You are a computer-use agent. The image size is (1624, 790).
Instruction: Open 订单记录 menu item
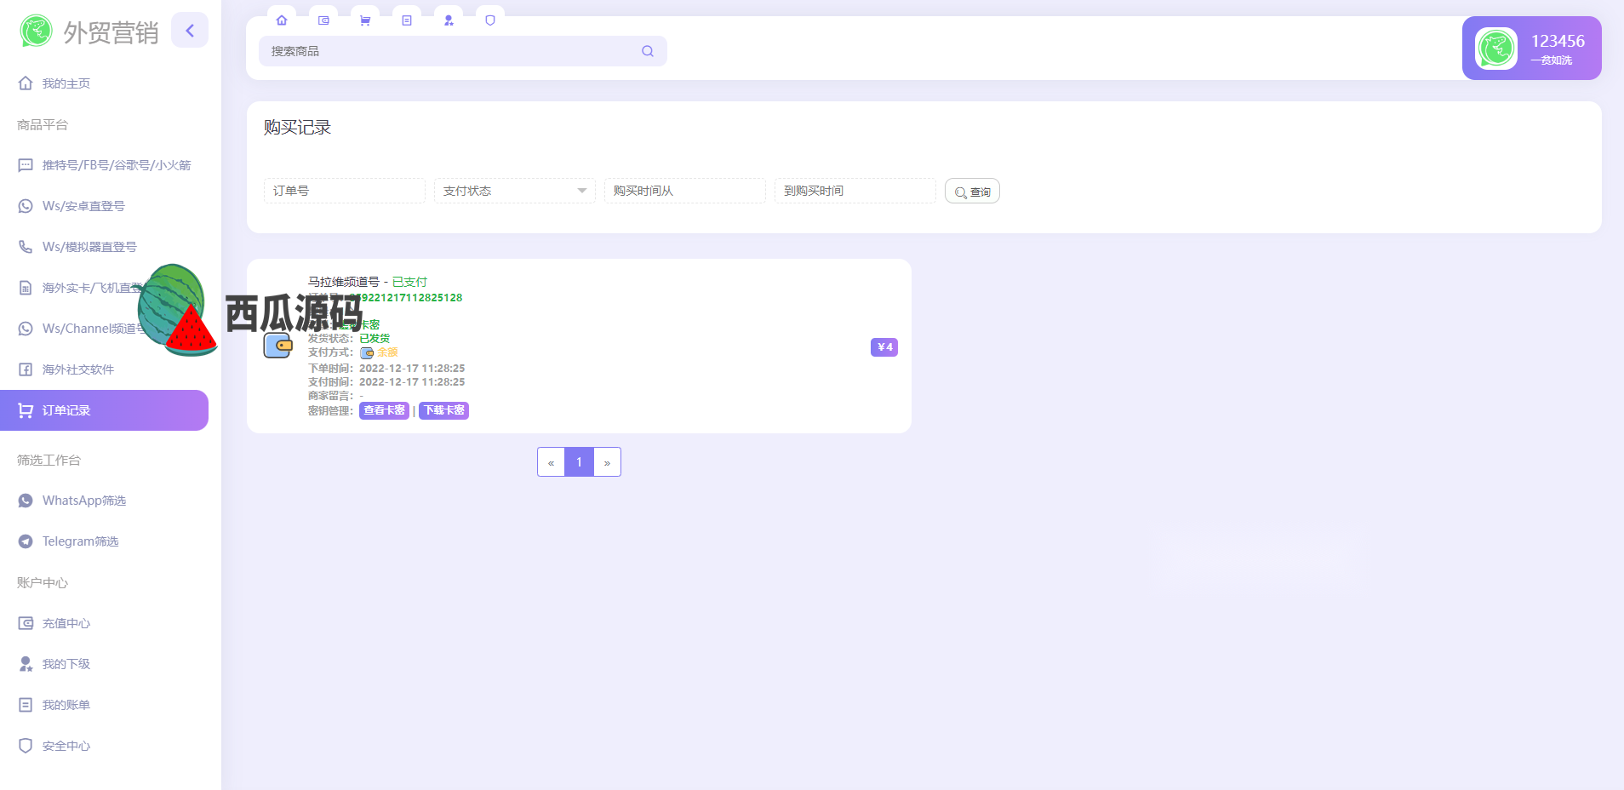tap(104, 410)
